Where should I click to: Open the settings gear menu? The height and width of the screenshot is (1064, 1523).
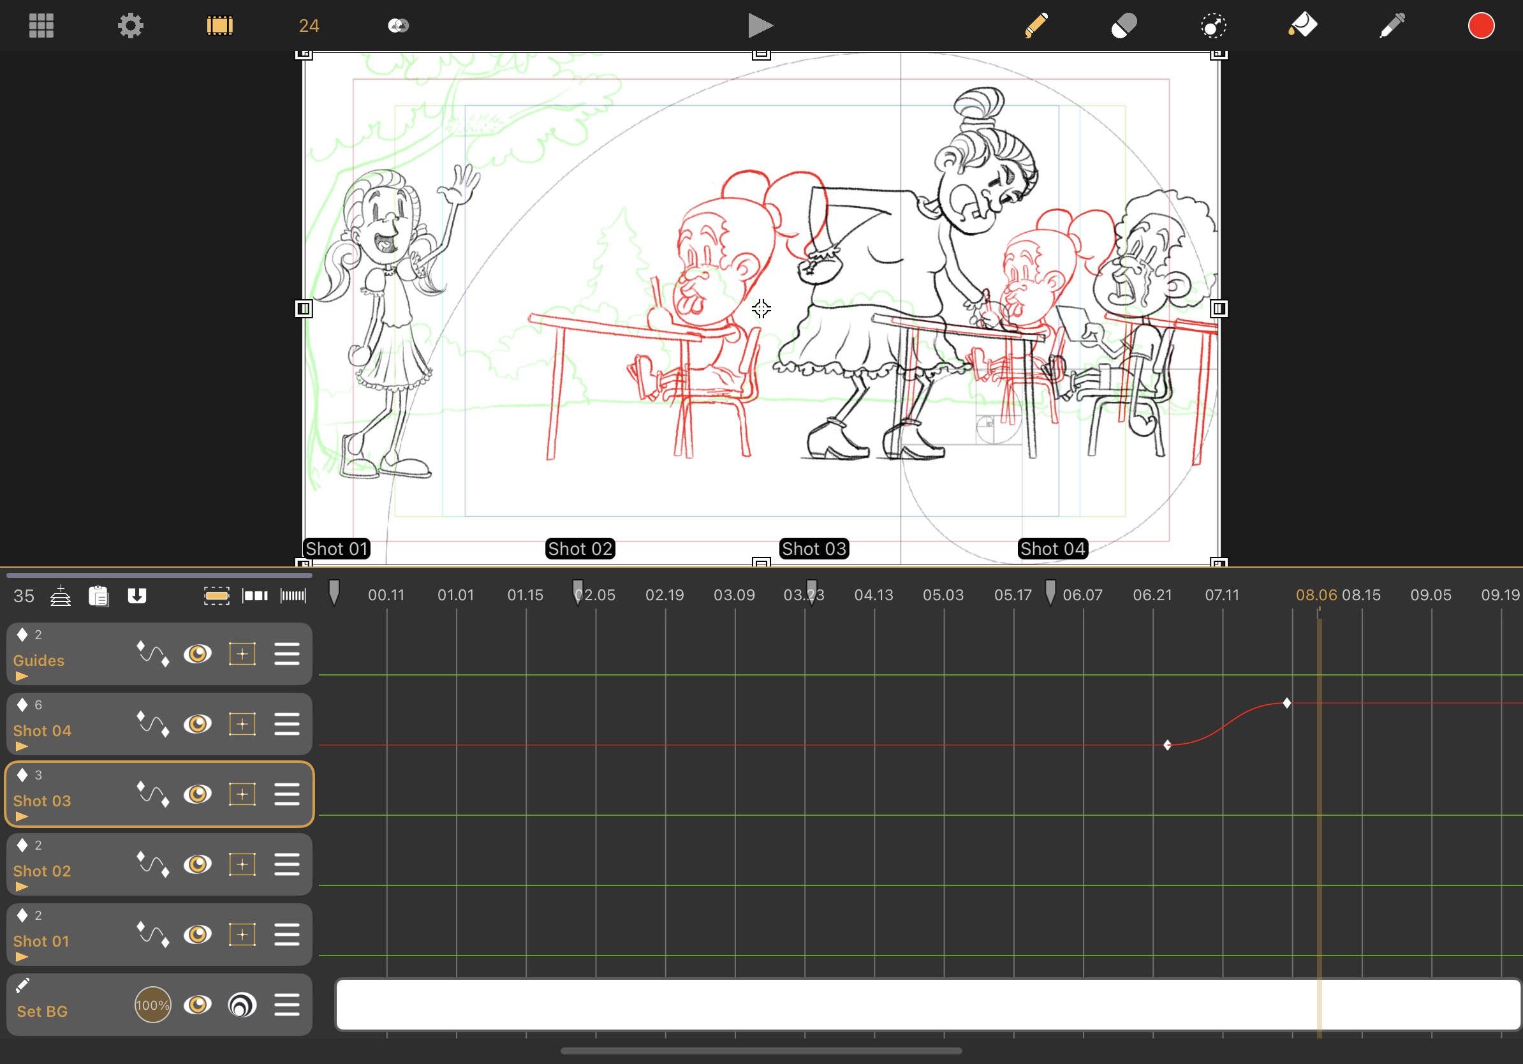click(130, 26)
